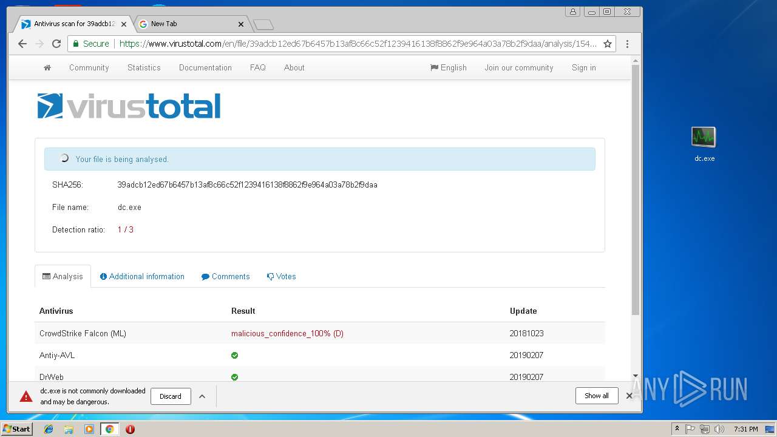777x437 pixels.
Task: Click Show desktop tray button
Action: 770,429
